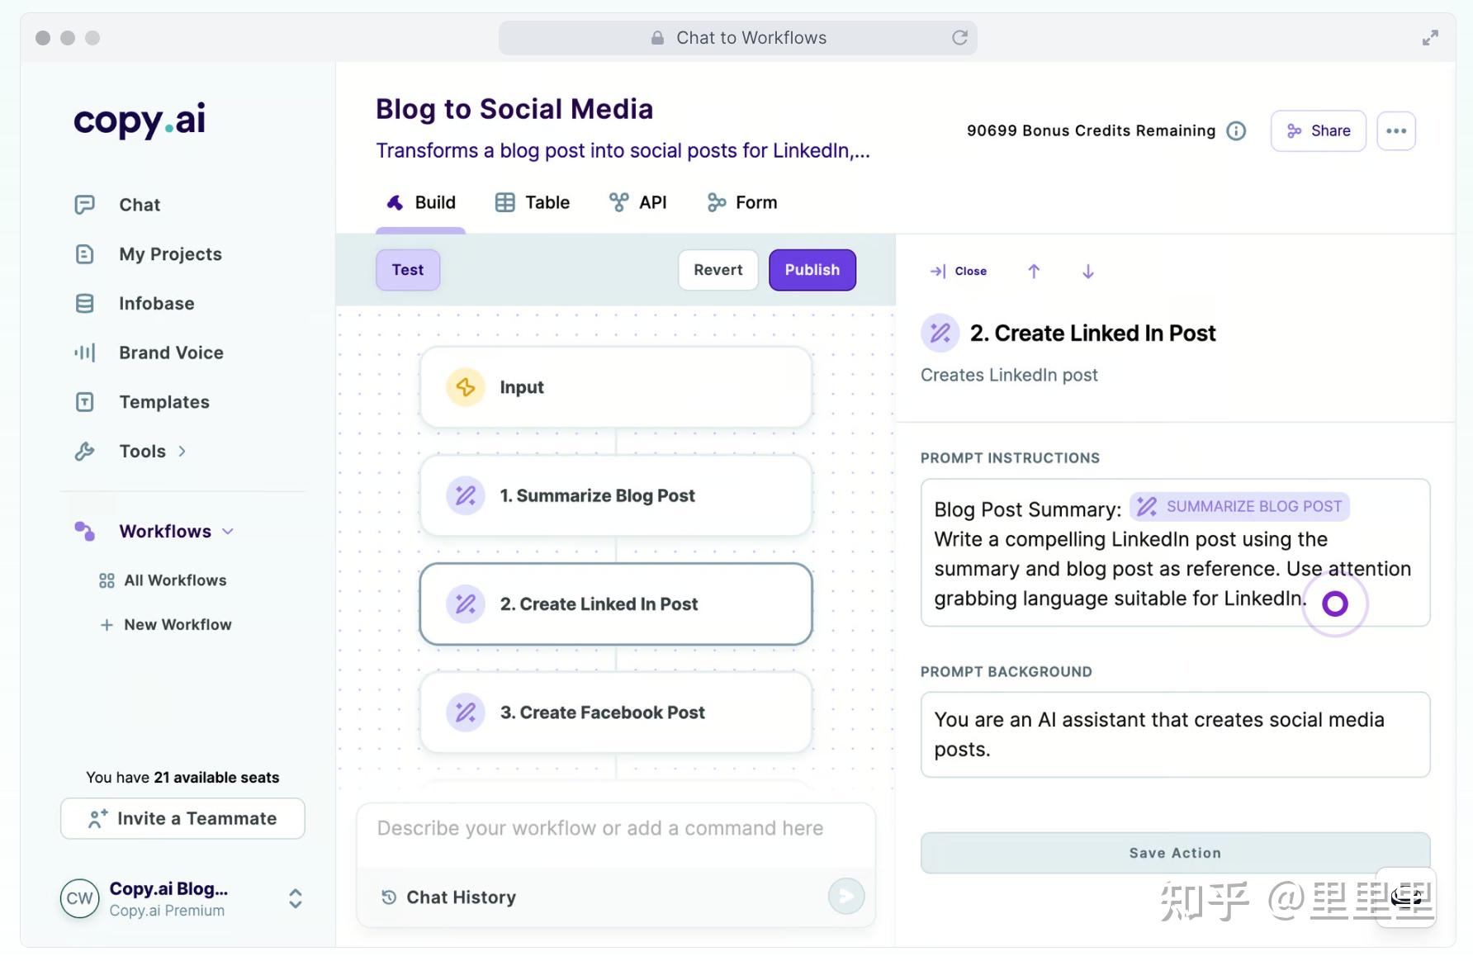1473x961 pixels.
Task: Select the 2. Create Linked In Post step
Action: (x=616, y=604)
